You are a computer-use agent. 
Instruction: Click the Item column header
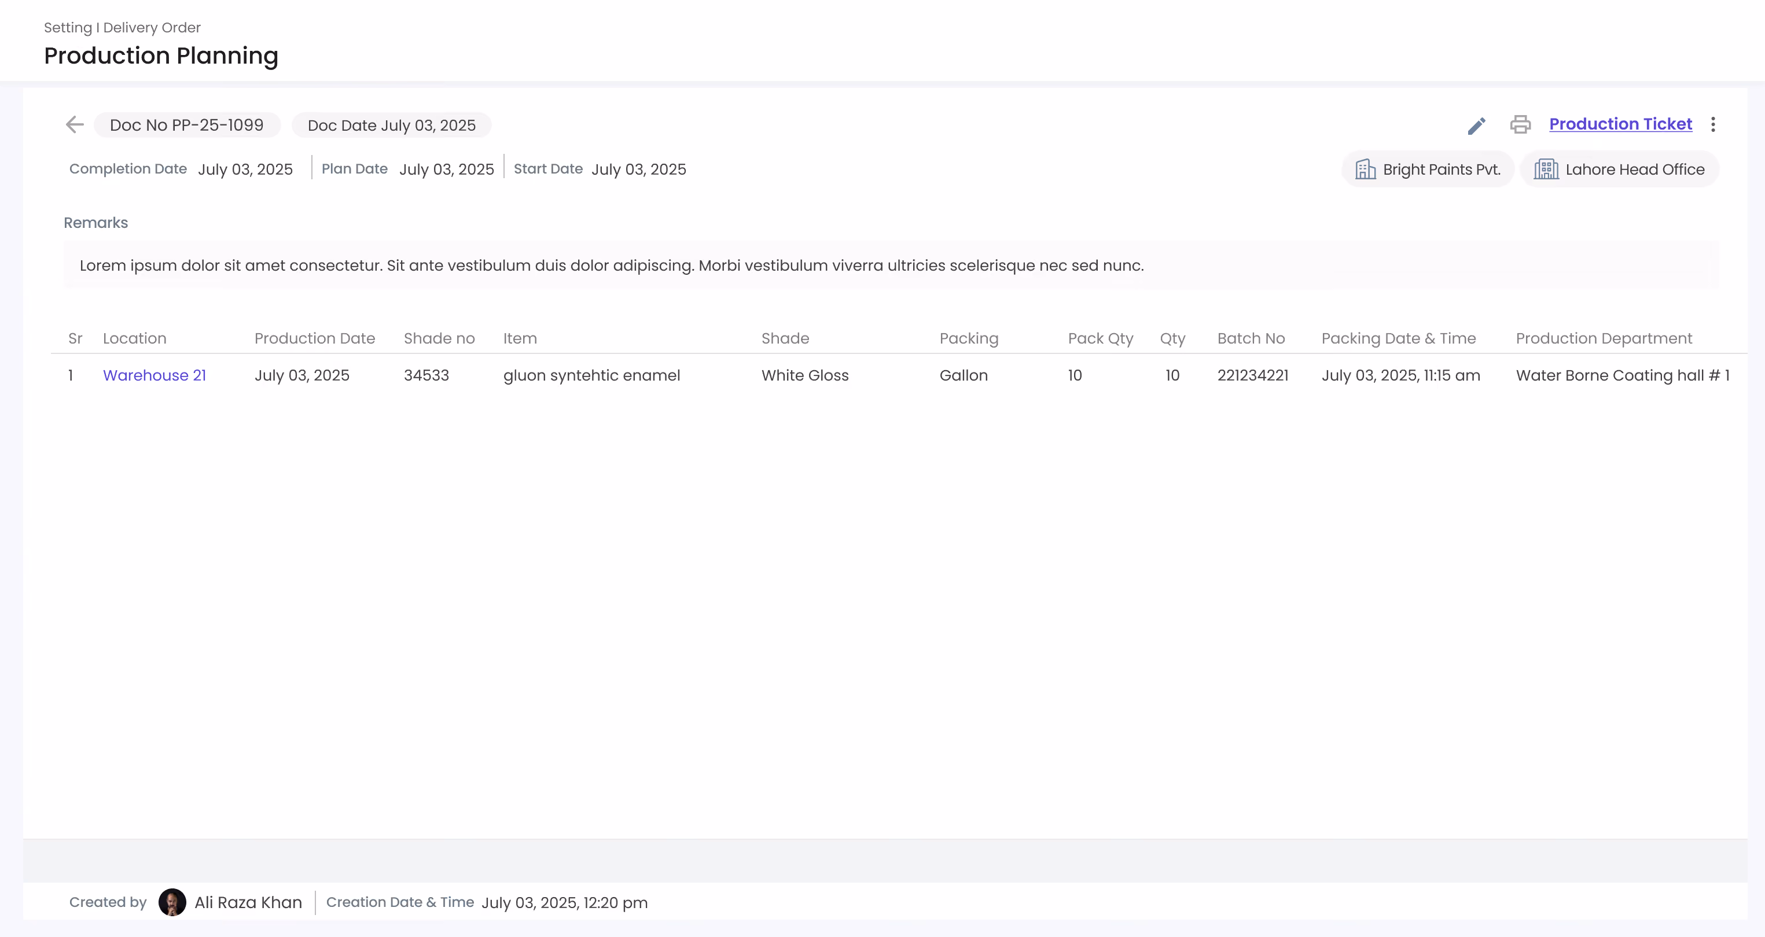tap(520, 338)
